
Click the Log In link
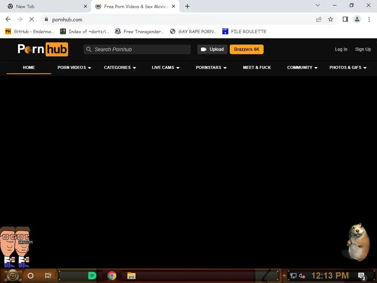(341, 49)
